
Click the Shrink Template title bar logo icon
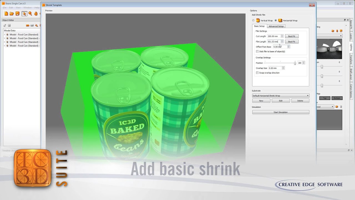pyautogui.click(x=44, y=5)
